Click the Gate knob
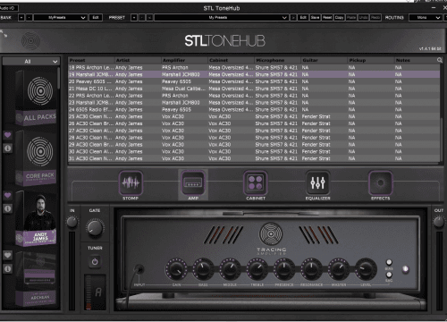 click(95, 228)
